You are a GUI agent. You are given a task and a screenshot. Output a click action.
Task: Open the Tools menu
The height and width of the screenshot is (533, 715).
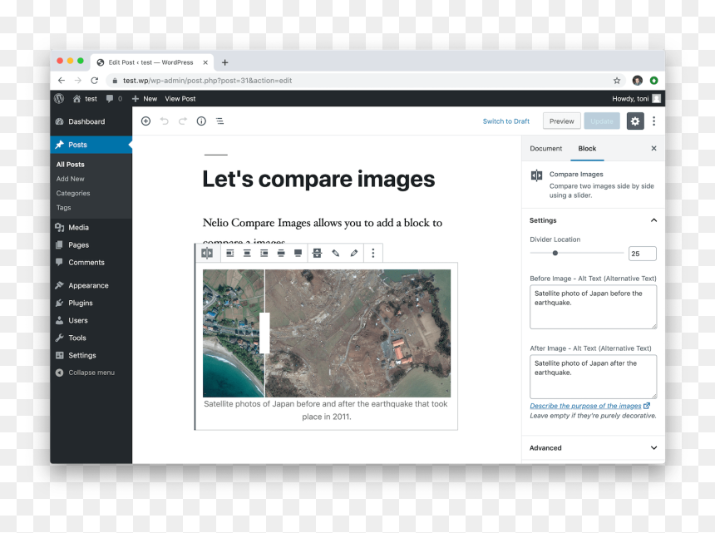91,338
